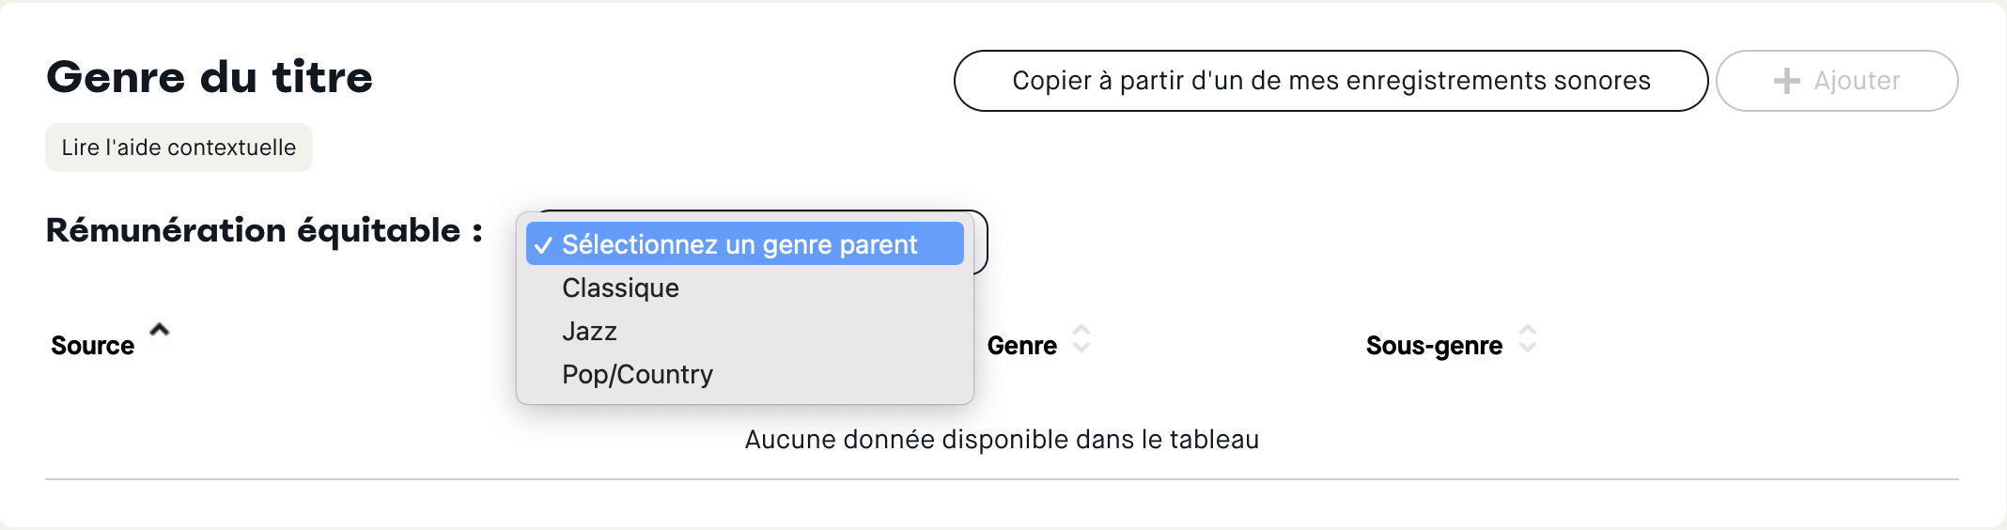The image size is (2007, 530).
Task: Open "Lire l'aide contextuelle" help
Action: click(x=179, y=148)
